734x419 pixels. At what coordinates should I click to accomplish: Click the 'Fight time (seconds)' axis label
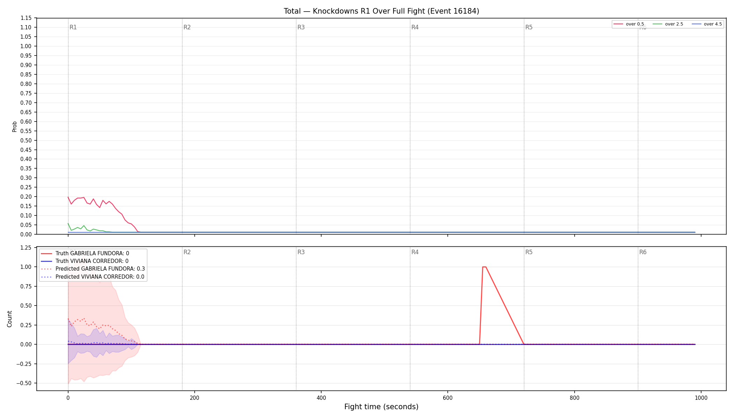click(x=381, y=407)
